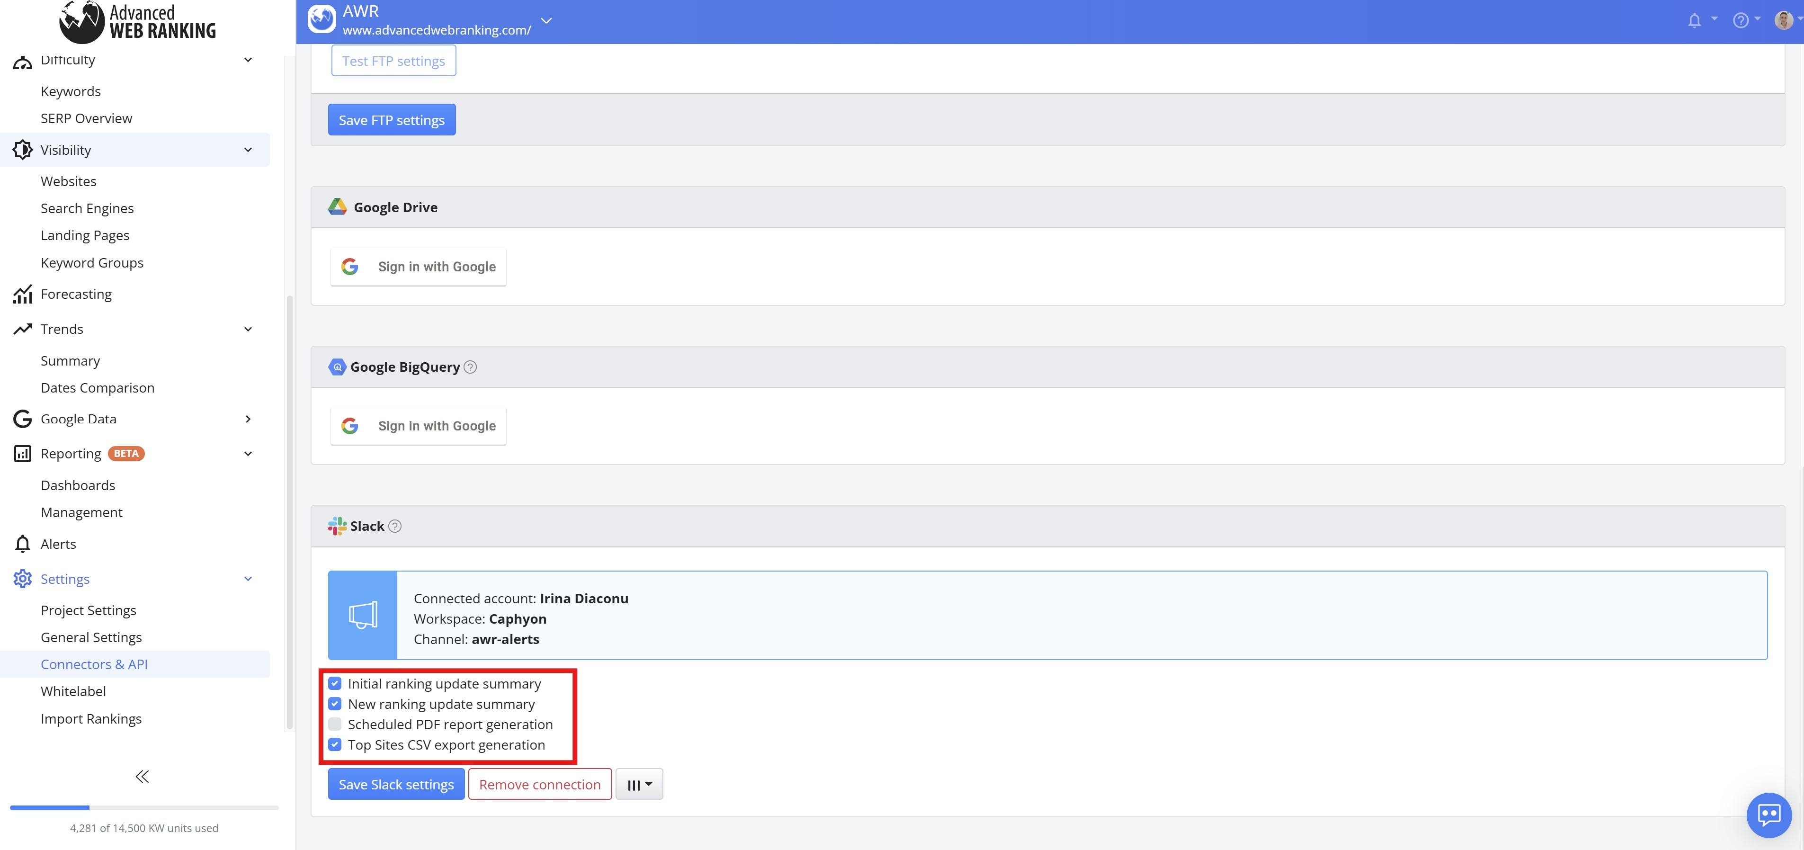Click the Trends arrow icon
Screen dimensions: 1804x850
tap(22, 328)
